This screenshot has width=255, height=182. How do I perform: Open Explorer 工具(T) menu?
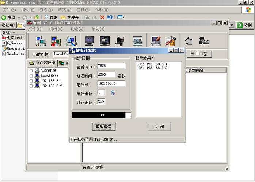coord(83,10)
